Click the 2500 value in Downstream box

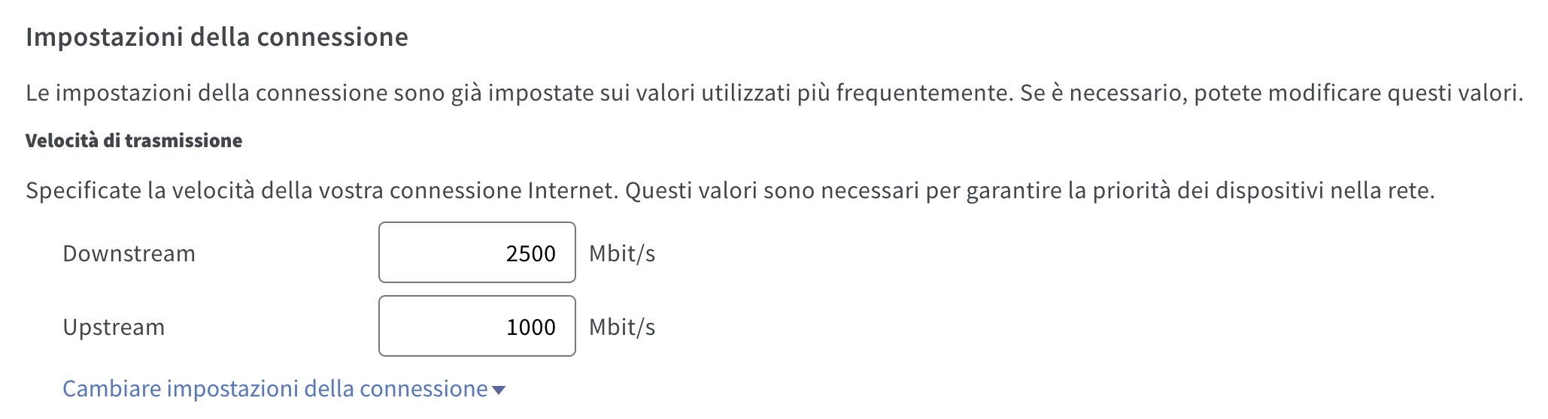coord(531,254)
